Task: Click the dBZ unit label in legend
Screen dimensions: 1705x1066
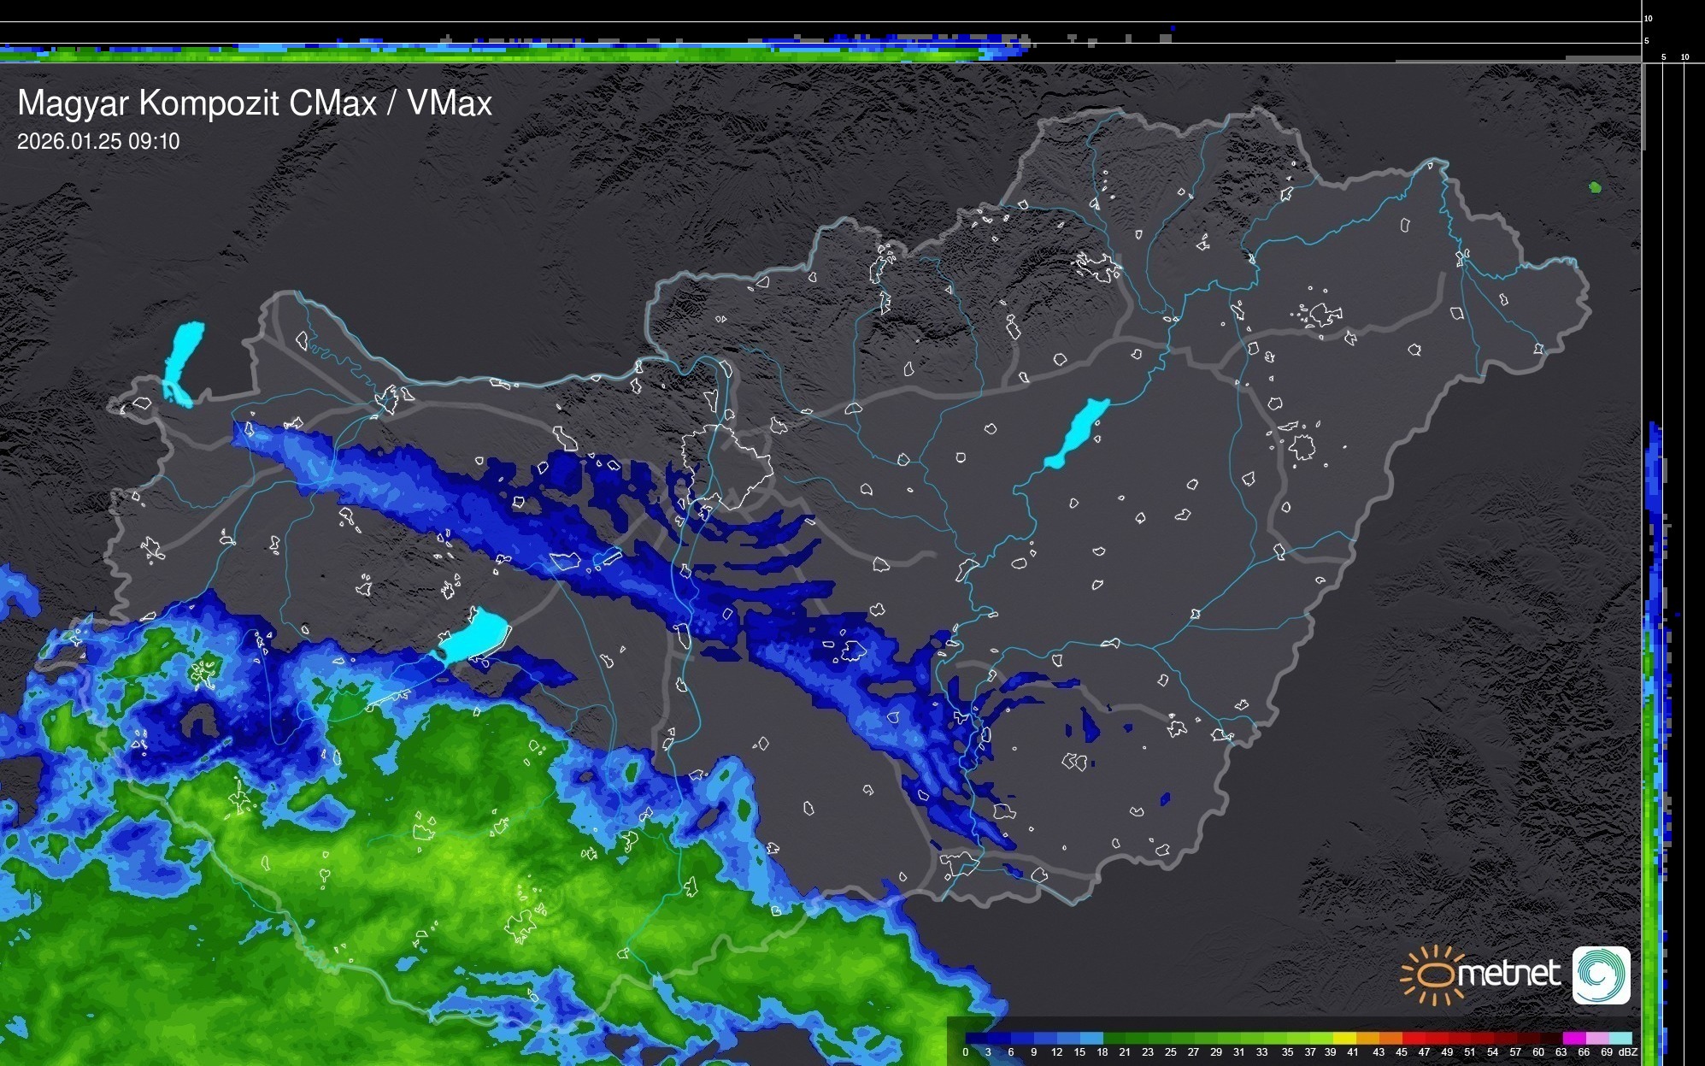Action: point(1627,1053)
